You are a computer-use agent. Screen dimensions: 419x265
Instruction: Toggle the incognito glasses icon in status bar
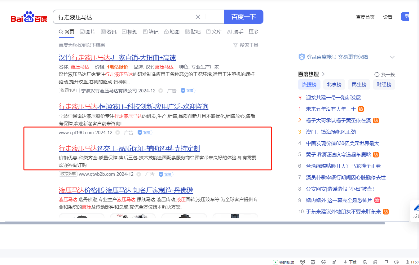click(x=365, y=262)
